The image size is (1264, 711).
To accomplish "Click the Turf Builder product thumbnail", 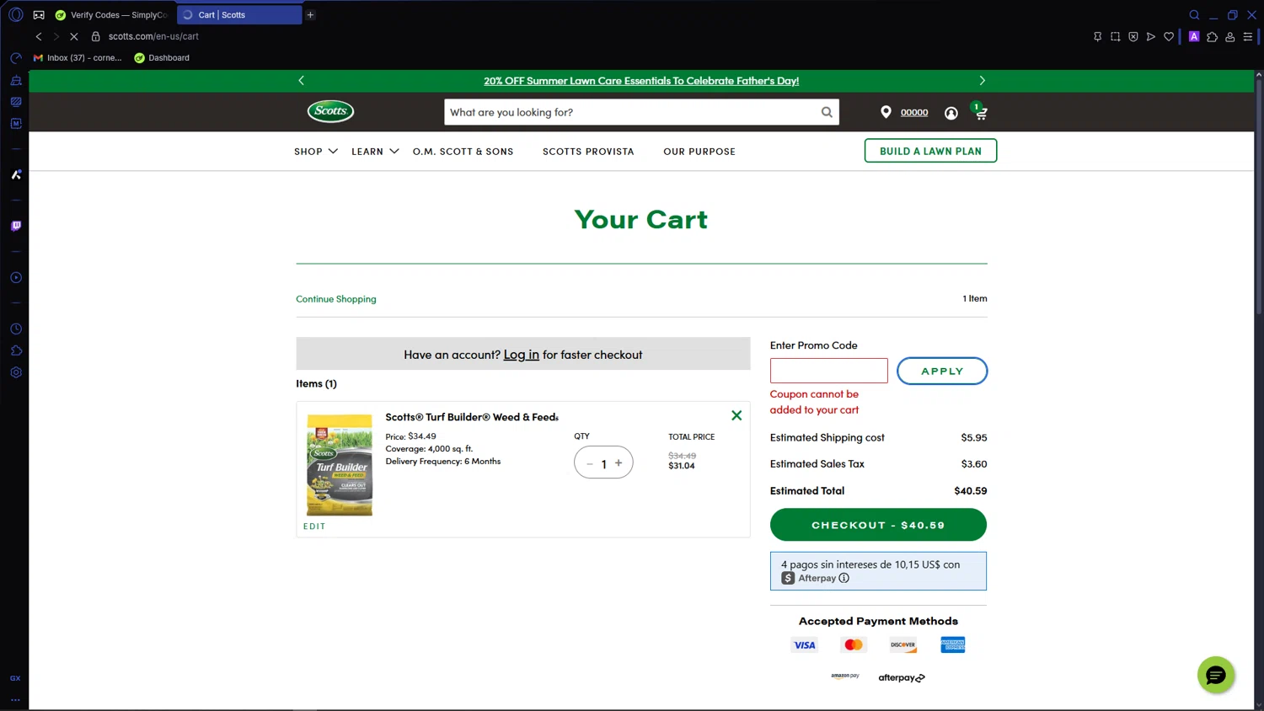I will 340,465.
